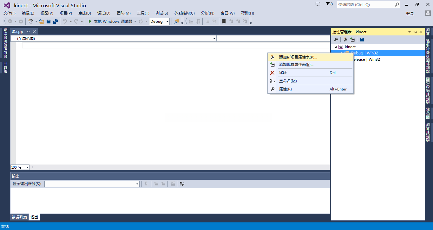
Task: Start 本地 Windows 调试器 with the green play button
Action: (x=90, y=22)
